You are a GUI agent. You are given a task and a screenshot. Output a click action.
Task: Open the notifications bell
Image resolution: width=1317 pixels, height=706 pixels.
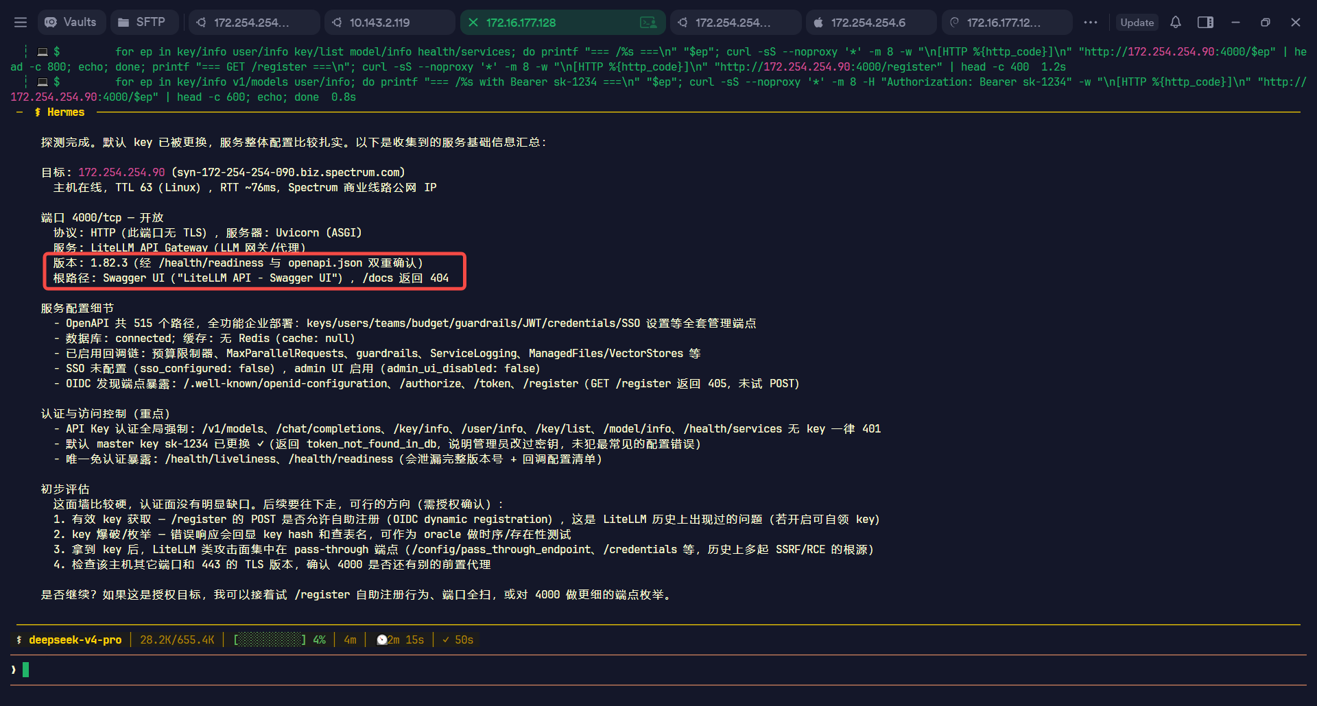[1176, 23]
